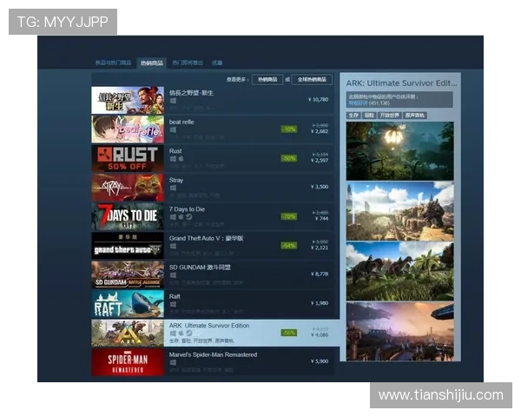Click the Raft shark game thumbnail

click(128, 303)
